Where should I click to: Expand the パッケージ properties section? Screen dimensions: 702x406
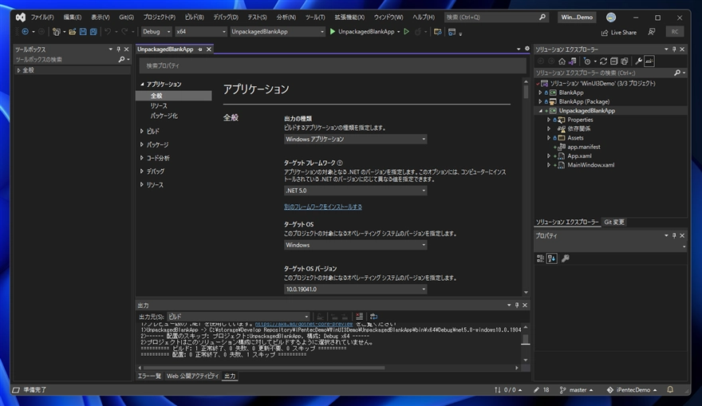142,144
